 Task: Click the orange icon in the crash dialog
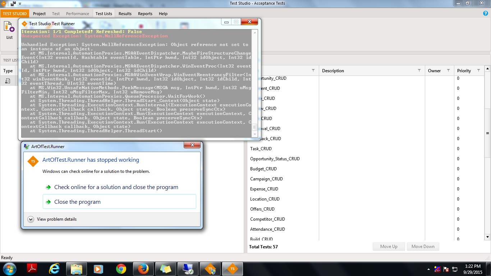coord(33,161)
